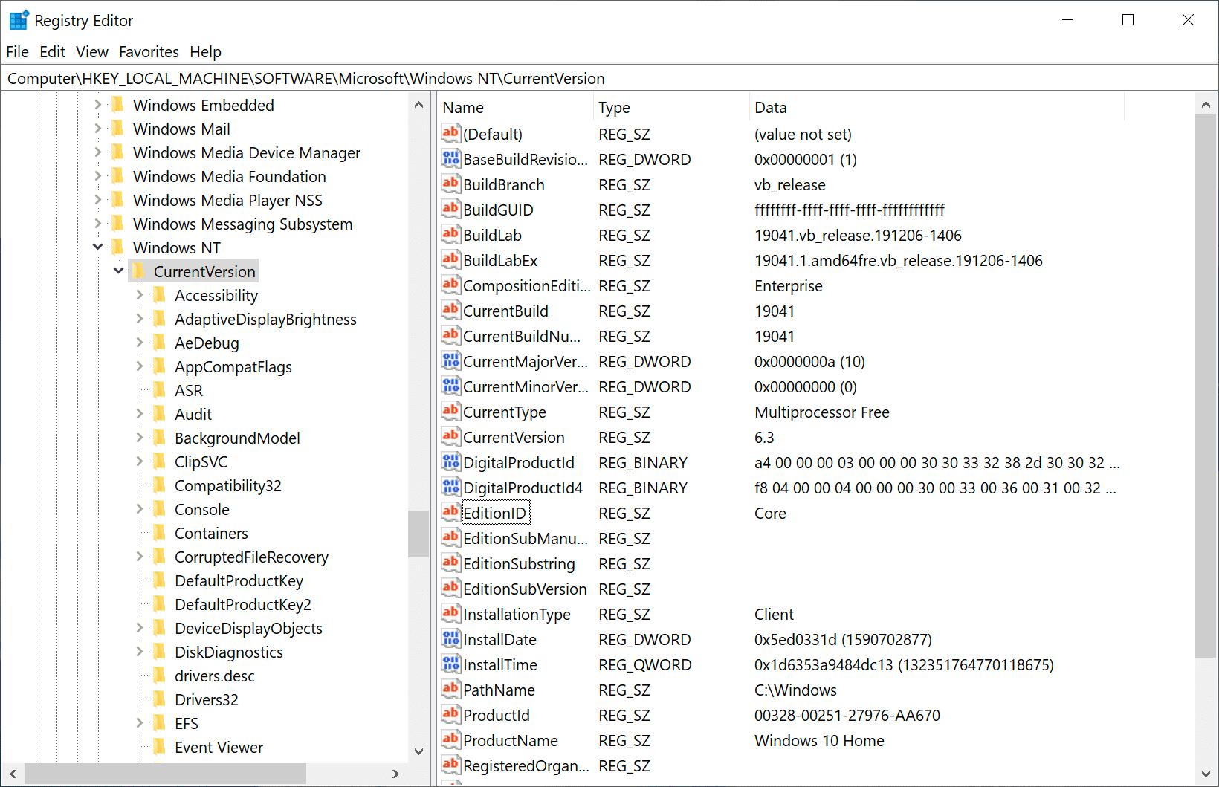Click the 'Windows 10 Home' data cell
The height and width of the screenshot is (787, 1219).
pos(819,741)
